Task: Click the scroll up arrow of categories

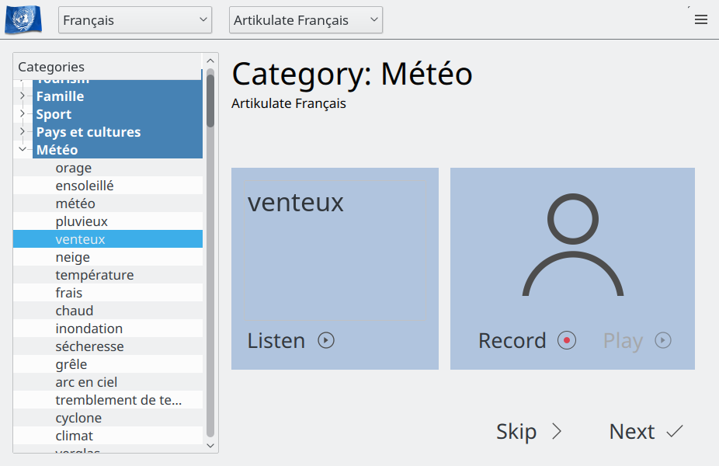Action: click(210, 61)
